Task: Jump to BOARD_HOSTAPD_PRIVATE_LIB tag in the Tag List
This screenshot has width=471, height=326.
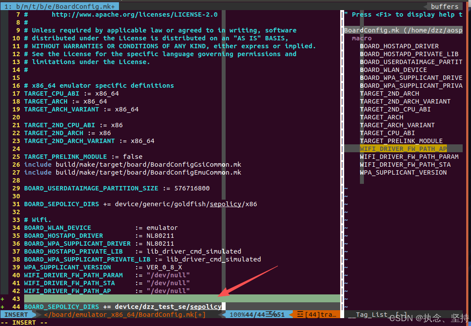Action: coord(409,54)
